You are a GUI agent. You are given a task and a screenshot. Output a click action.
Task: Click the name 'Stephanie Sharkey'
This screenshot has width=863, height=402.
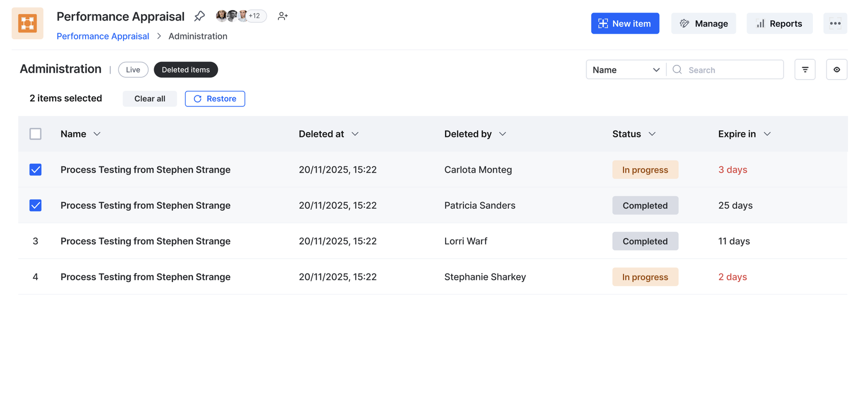point(485,277)
